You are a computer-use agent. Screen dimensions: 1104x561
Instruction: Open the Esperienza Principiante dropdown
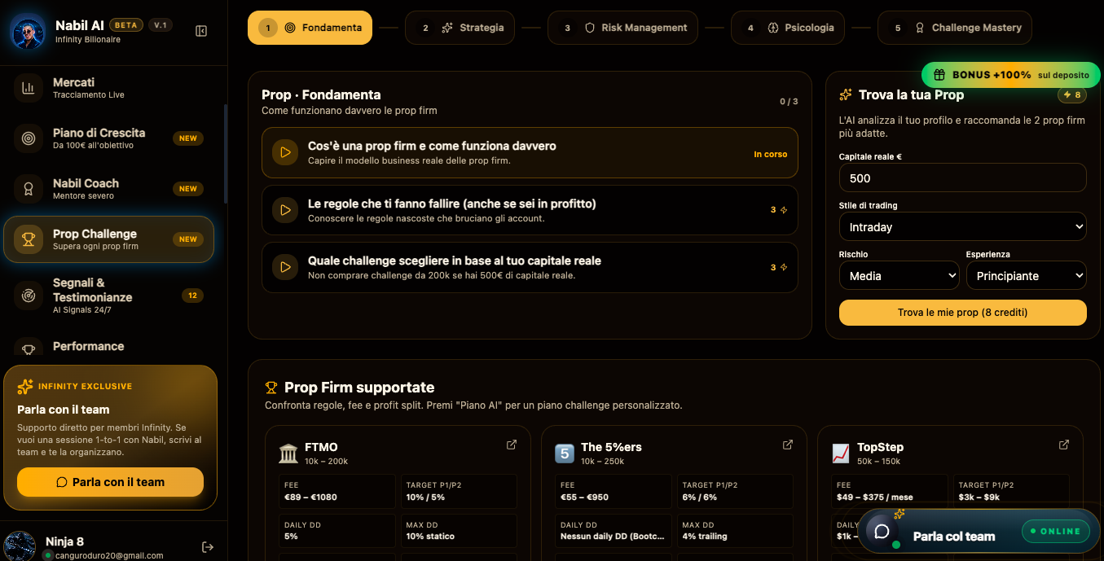point(1026,276)
